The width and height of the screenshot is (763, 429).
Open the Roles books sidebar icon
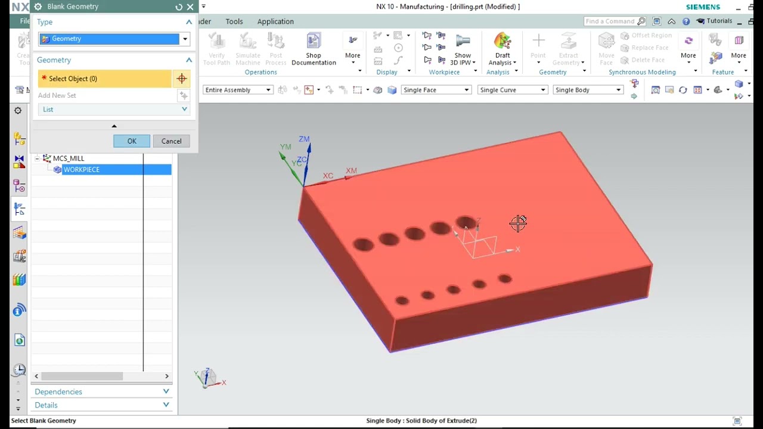[x=19, y=279]
